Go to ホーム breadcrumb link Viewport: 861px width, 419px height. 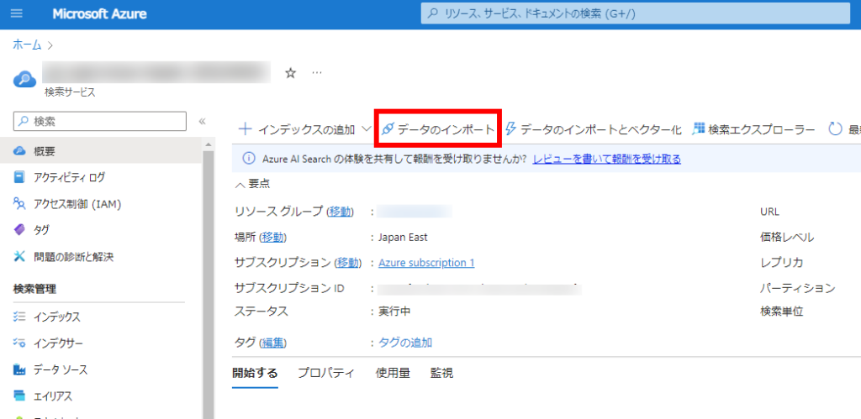27,45
